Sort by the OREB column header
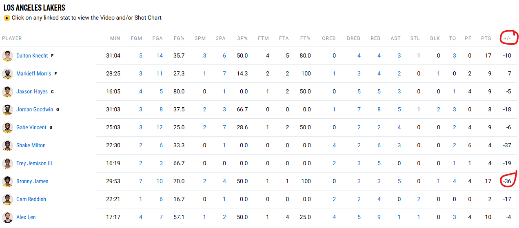519x228 pixels. point(329,38)
